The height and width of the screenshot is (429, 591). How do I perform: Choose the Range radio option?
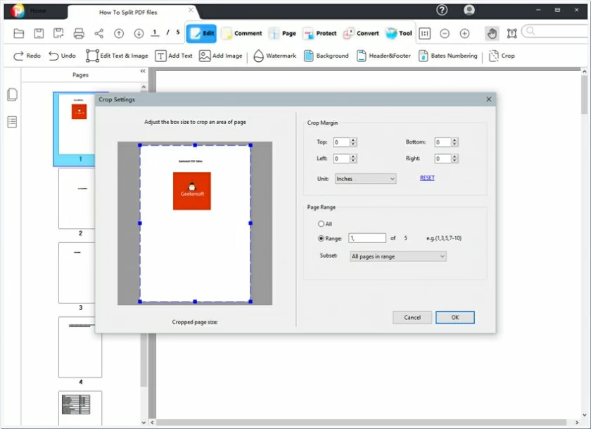click(x=321, y=238)
